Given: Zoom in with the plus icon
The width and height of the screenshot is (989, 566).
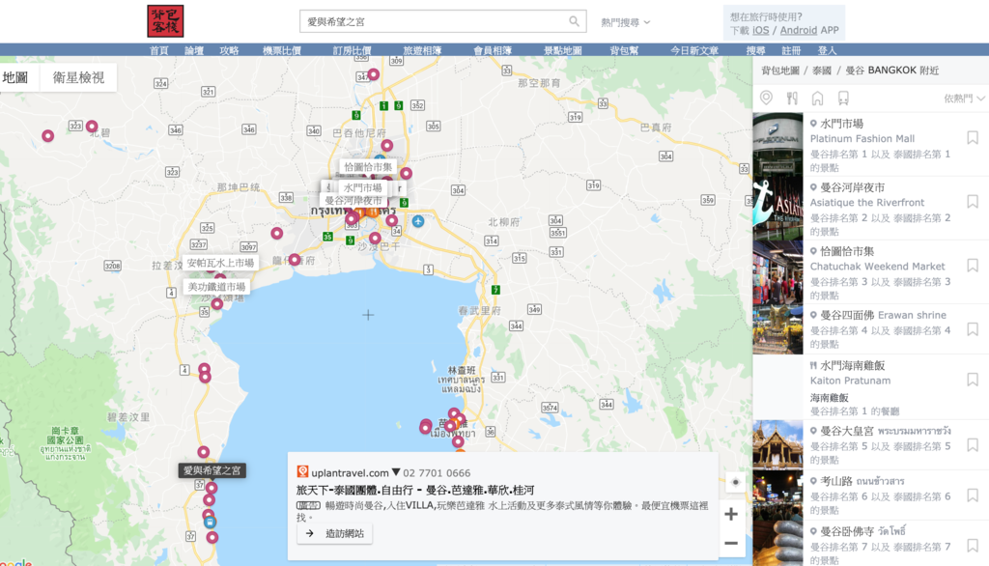Looking at the screenshot, I should 731,514.
